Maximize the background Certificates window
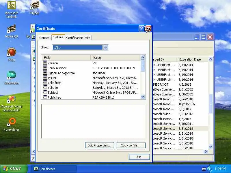The image size is (231, 173). [x=203, y=37]
